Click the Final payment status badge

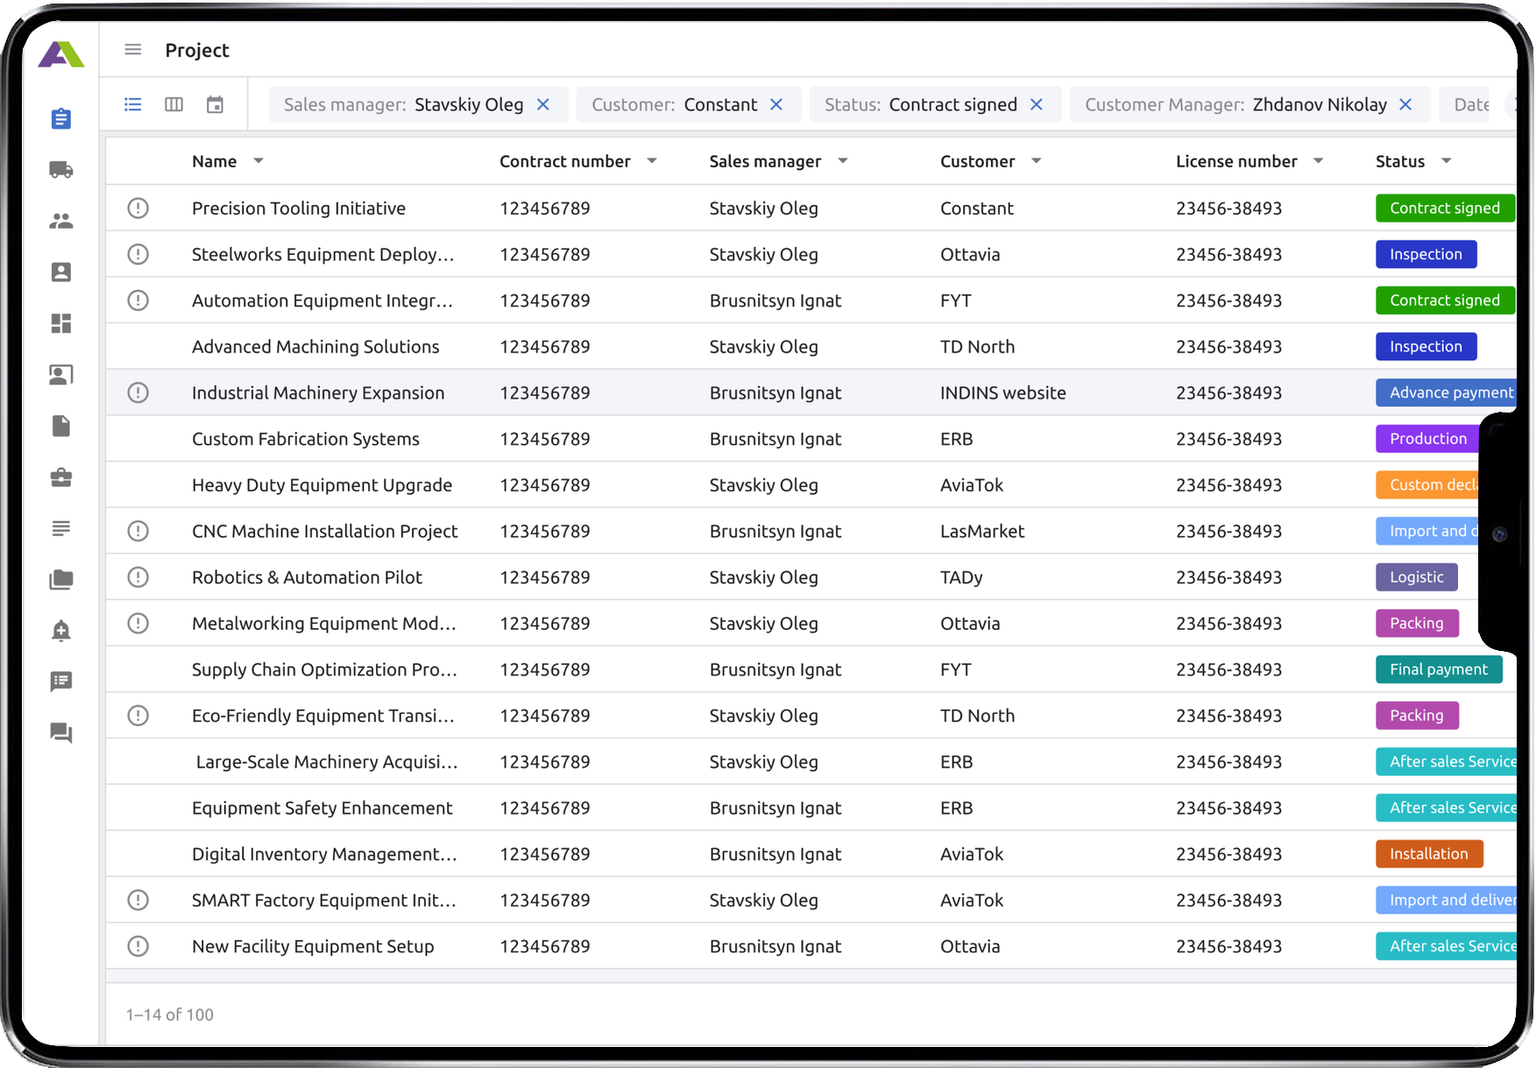click(1438, 669)
